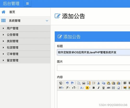This screenshot has height=108, width=130.
Task: Expand the 用户管理 menu item
Action: (x=25, y=28)
